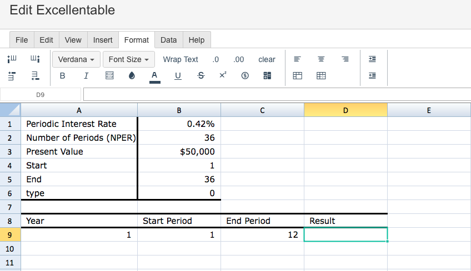Toggle underline formatting

[x=178, y=76]
